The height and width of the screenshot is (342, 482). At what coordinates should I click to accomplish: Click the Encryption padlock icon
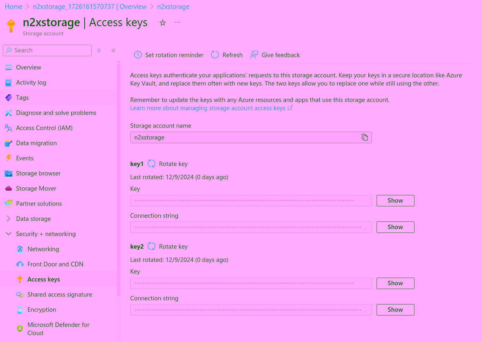[x=20, y=310]
